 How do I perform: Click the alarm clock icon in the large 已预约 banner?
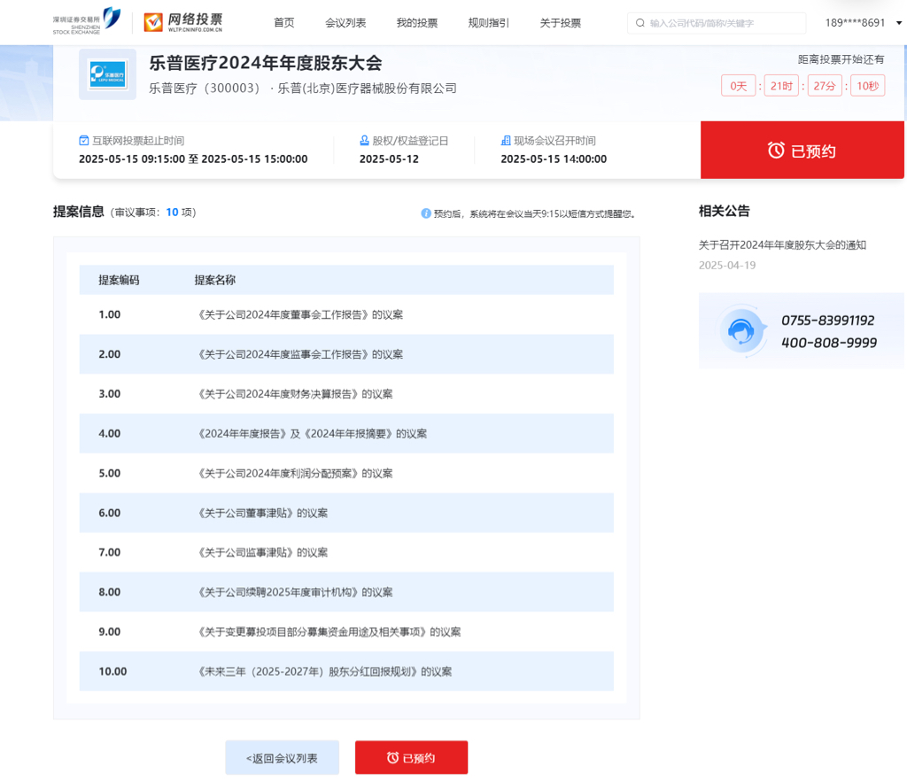click(776, 151)
